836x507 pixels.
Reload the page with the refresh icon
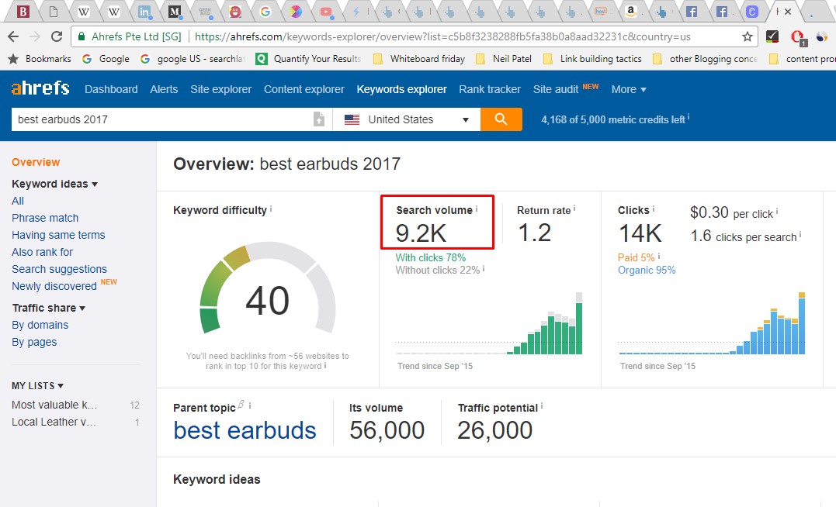pyautogui.click(x=57, y=36)
